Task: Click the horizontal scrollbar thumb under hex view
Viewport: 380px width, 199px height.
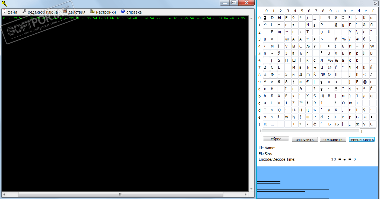Action: [121, 194]
